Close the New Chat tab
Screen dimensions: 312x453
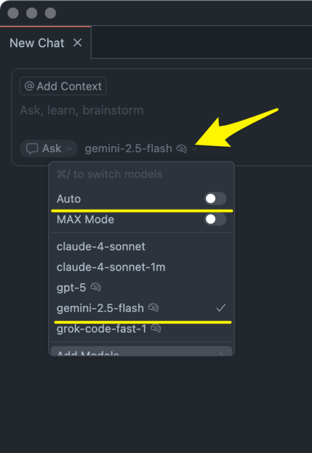(78, 43)
